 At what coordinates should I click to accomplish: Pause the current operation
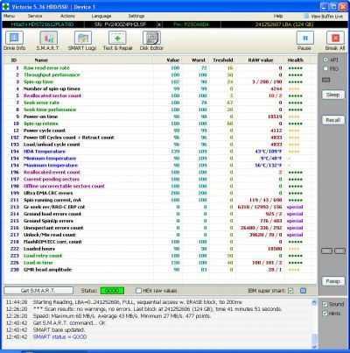coord(304,41)
